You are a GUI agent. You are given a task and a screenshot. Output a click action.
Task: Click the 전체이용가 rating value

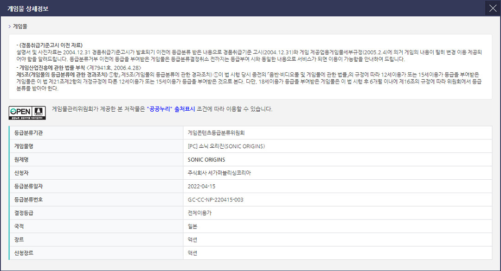(199, 213)
